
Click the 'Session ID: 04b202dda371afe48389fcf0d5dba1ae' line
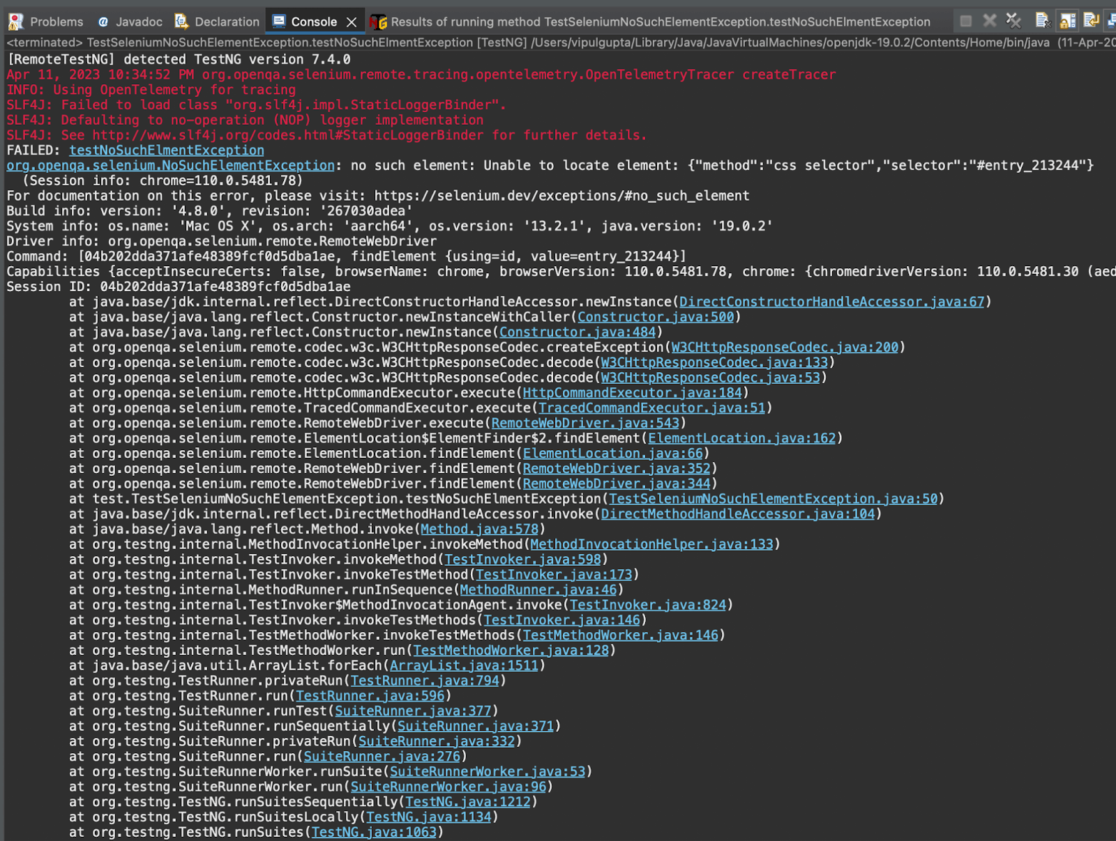point(179,287)
